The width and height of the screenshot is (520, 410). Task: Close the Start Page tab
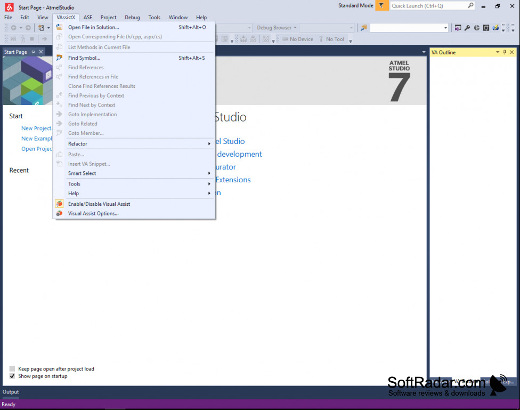tap(41, 52)
